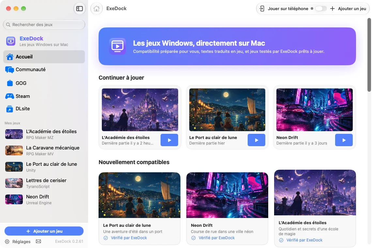Image resolution: width=372 pixels, height=248 pixels.
Task: Click the GOG bag icon
Action: pos(10,83)
